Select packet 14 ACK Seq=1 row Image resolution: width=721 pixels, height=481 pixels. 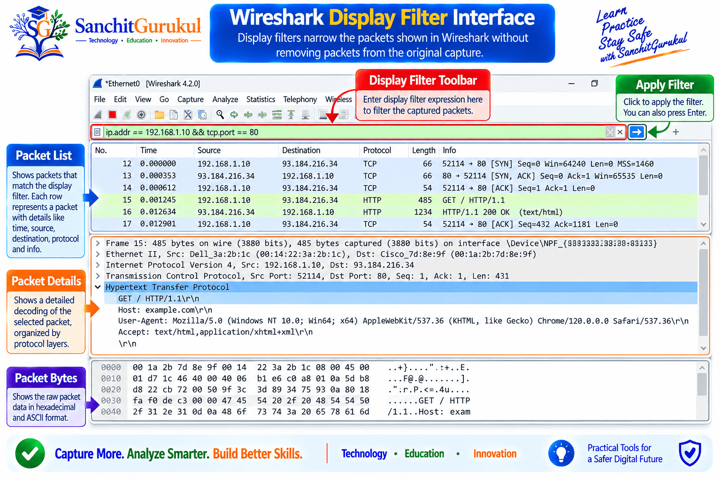point(394,188)
